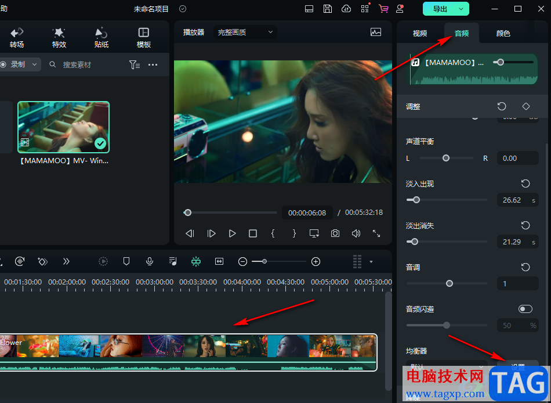Click the save project icon

[x=328, y=9]
